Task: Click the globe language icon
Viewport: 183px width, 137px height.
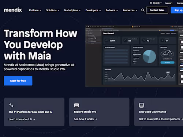Action: pyautogui.click(x=151, y=3)
